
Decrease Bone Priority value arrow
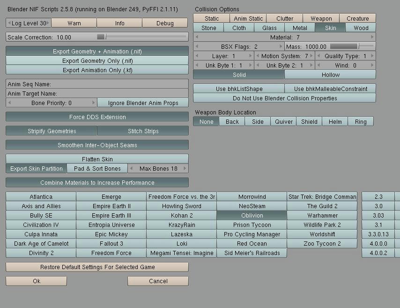point(10,103)
